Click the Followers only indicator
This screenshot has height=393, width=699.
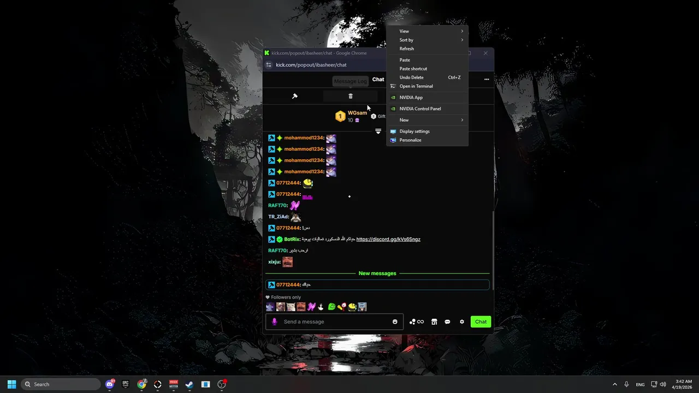coord(283,297)
